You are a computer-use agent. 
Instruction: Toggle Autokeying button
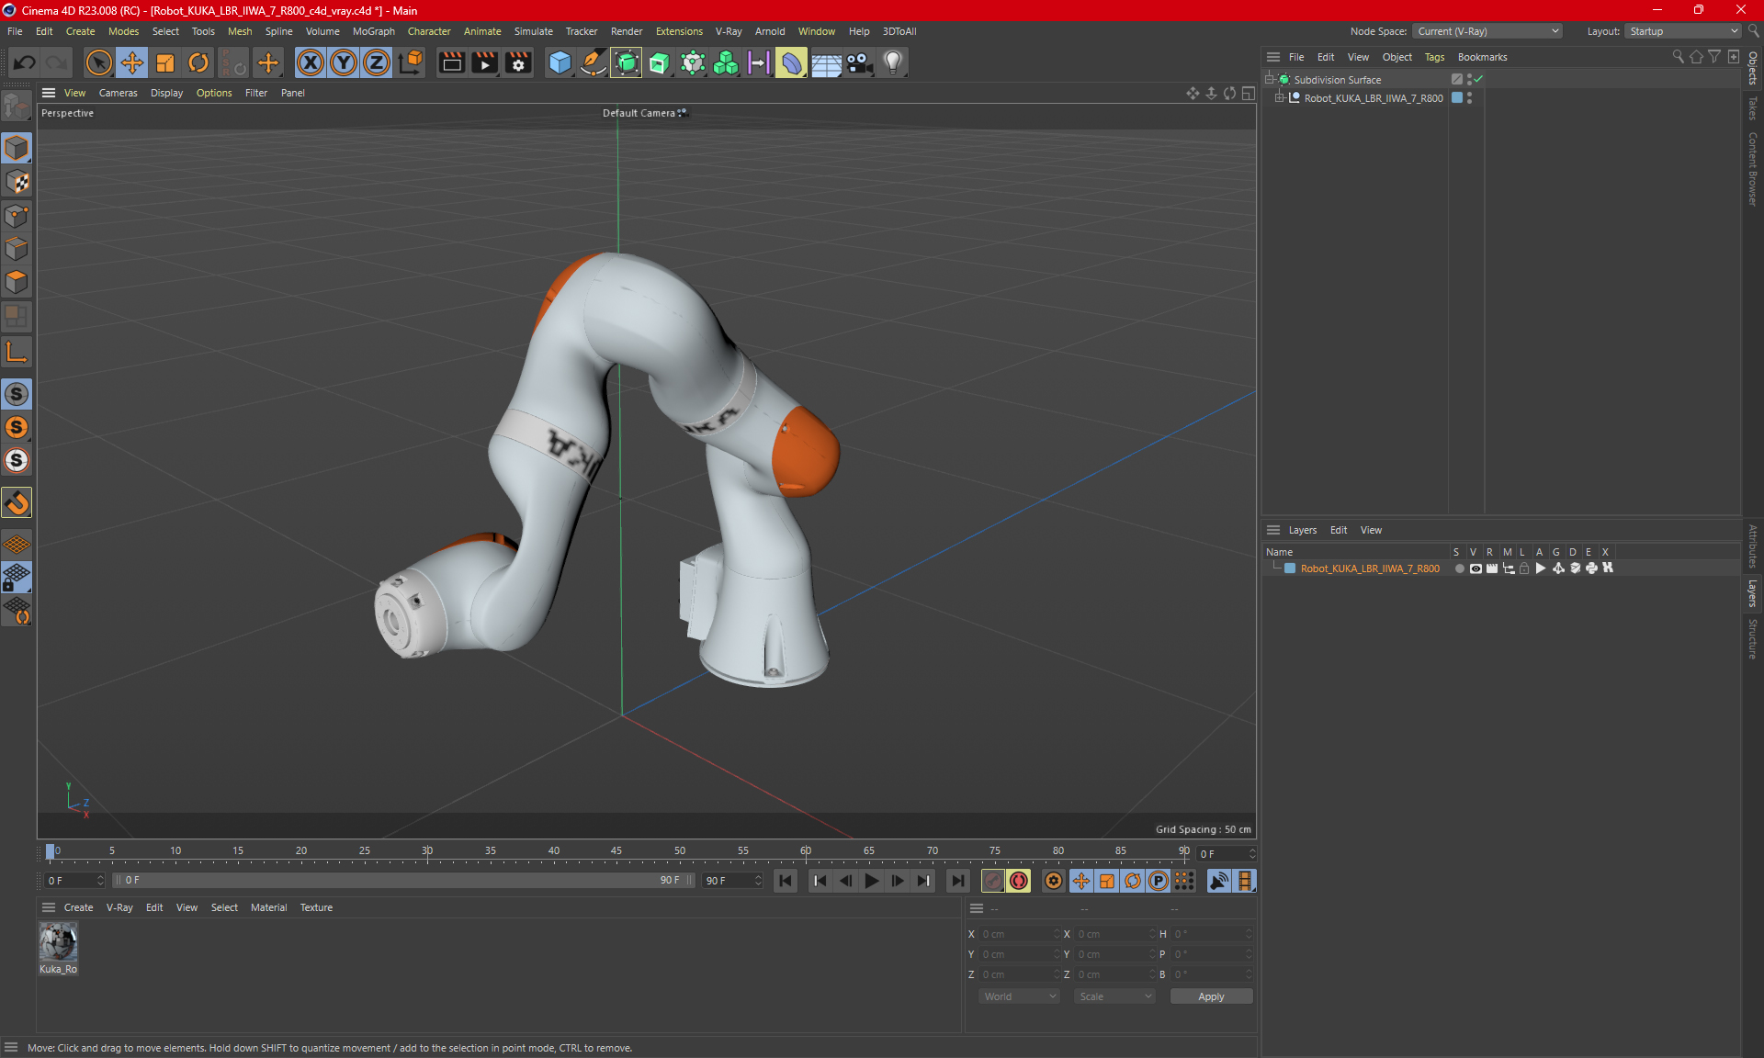(1019, 881)
